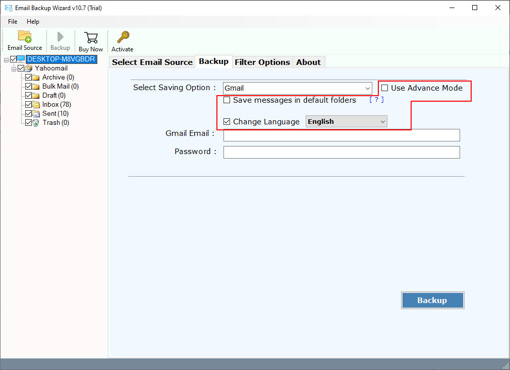
Task: Collapse the DESKTOP-M8VGBDR tree node
Action: pos(6,60)
